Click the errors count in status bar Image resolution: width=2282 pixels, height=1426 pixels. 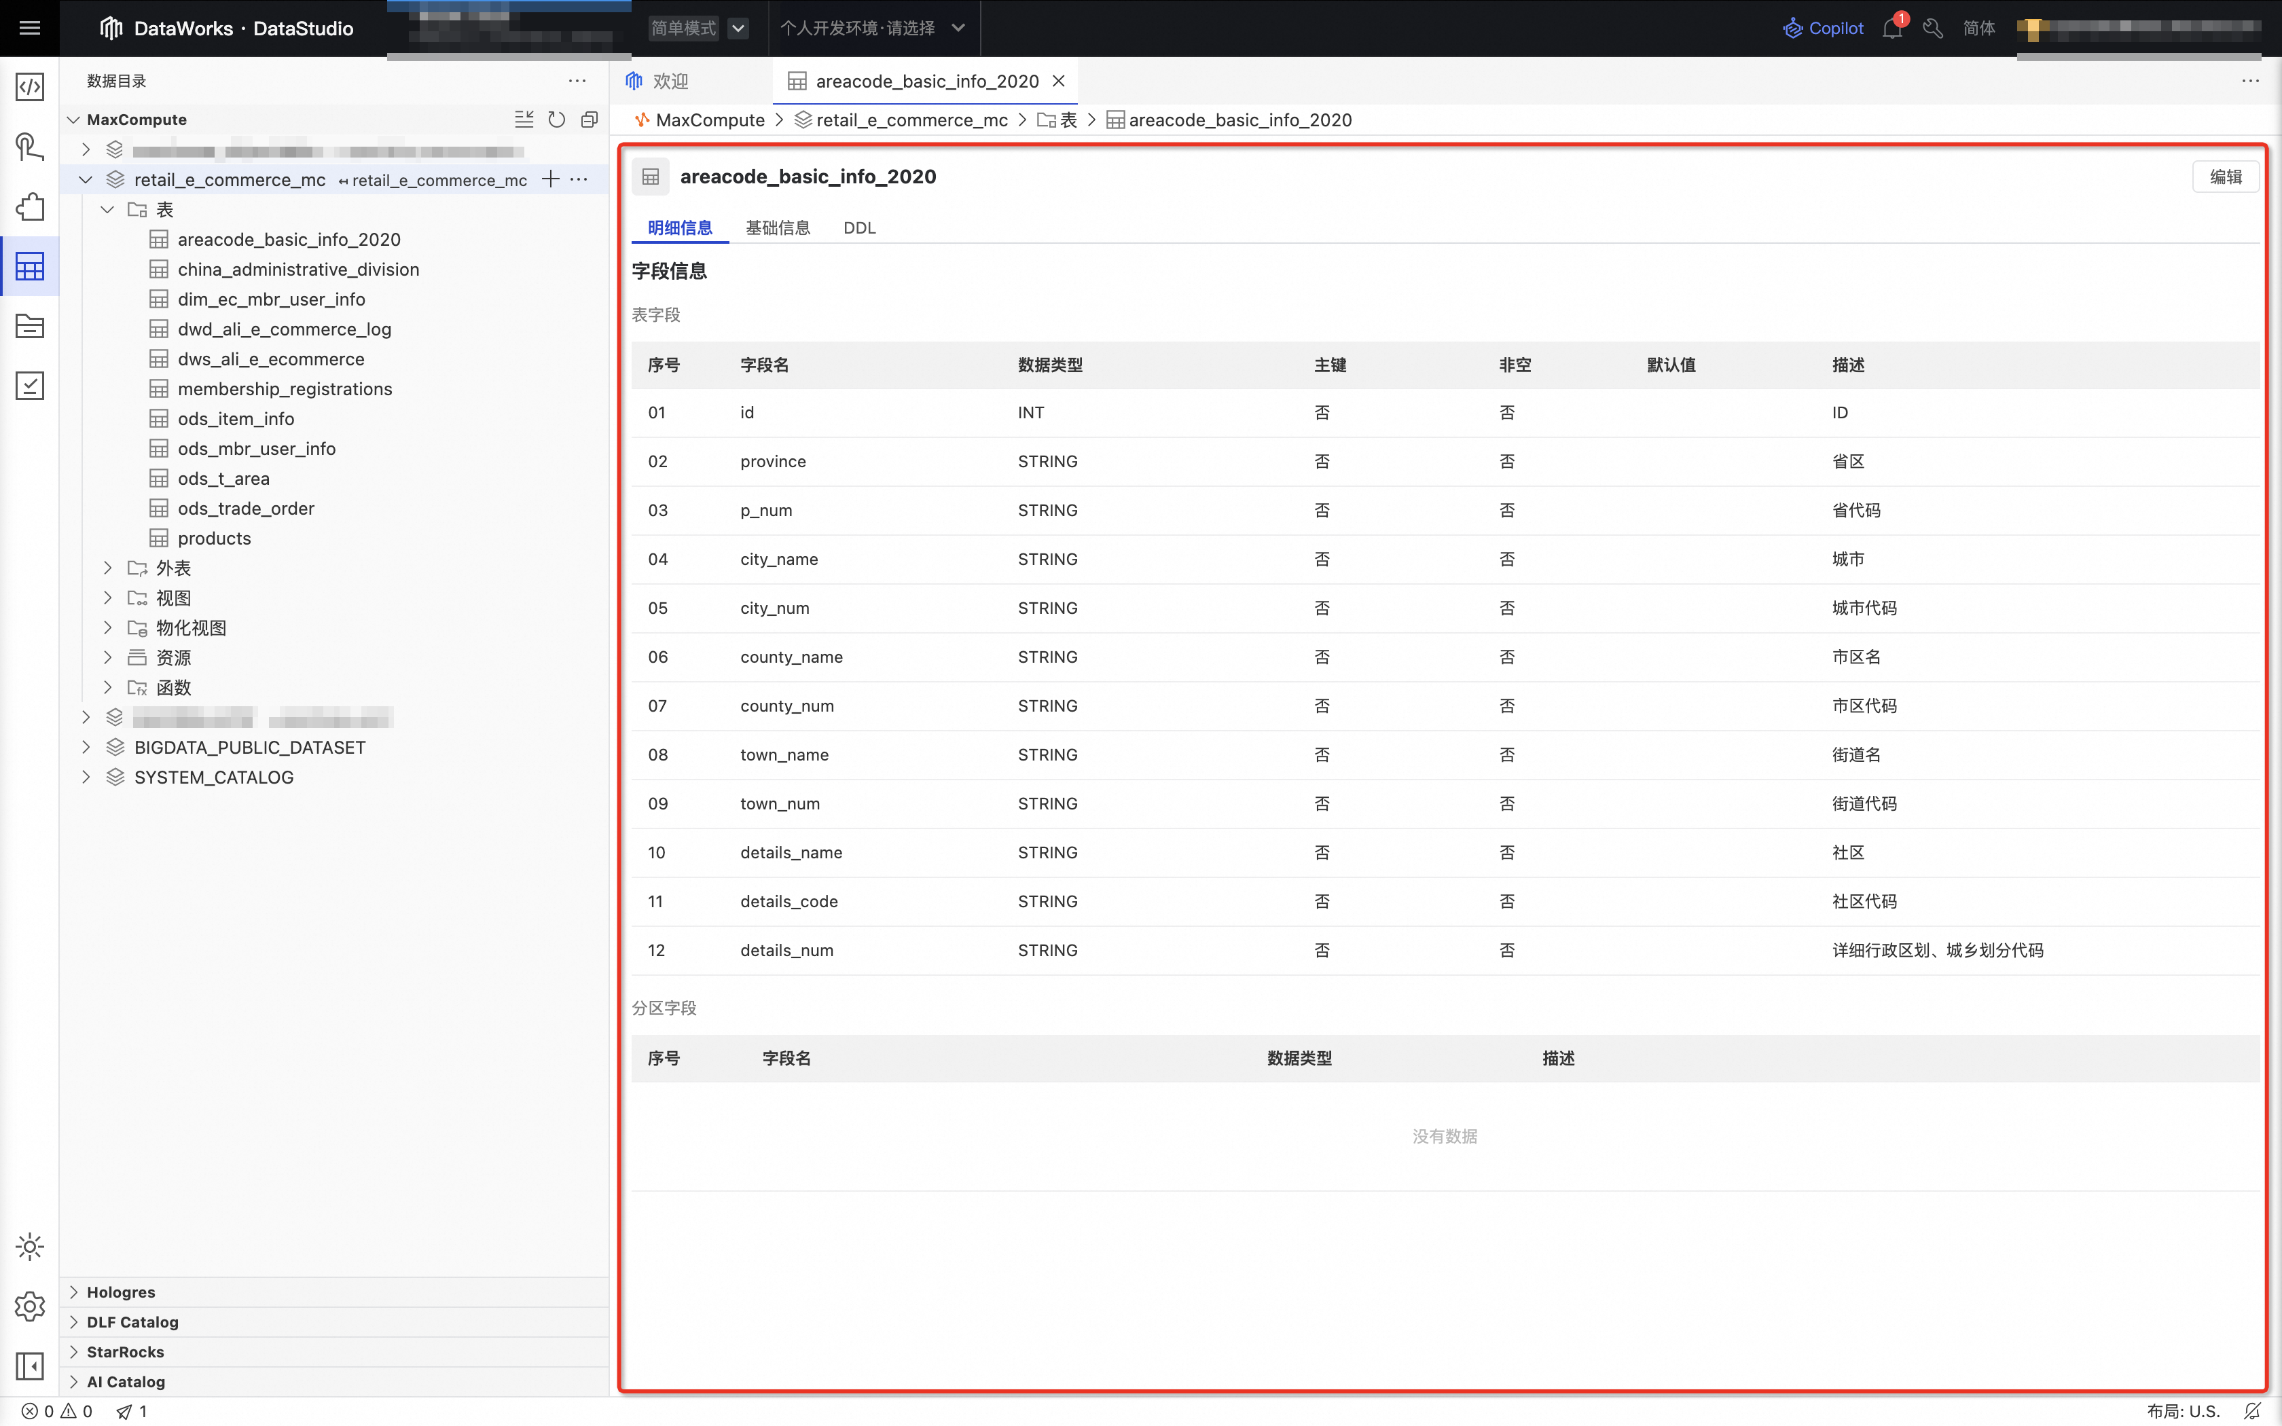click(x=38, y=1411)
